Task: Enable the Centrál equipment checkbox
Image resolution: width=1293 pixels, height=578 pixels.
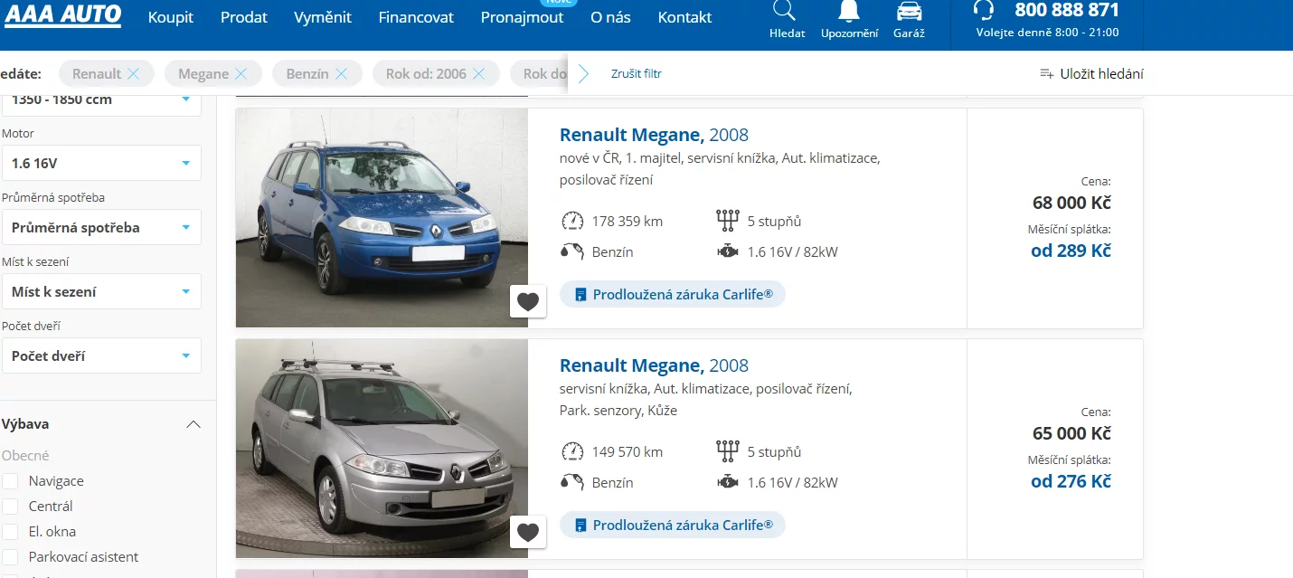Action: coord(10,507)
